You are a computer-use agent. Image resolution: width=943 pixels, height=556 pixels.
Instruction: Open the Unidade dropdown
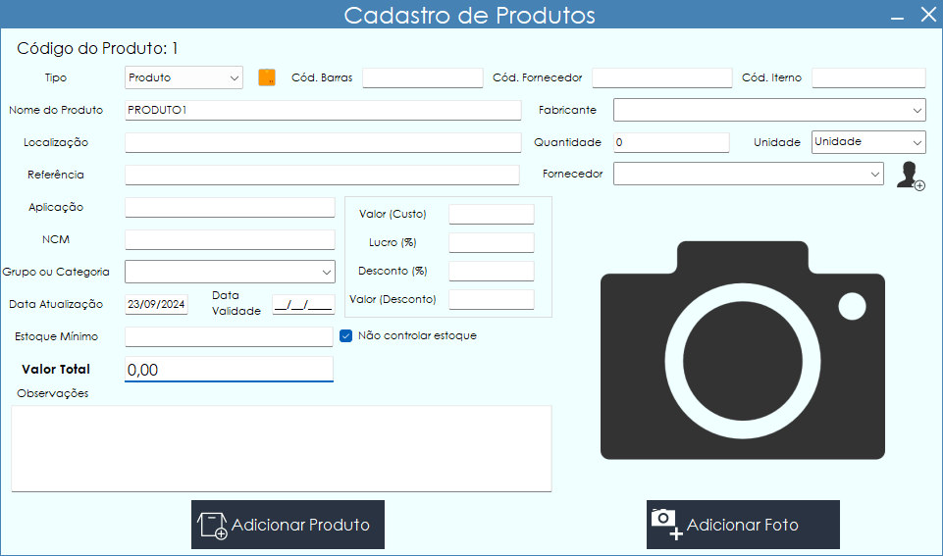point(868,142)
